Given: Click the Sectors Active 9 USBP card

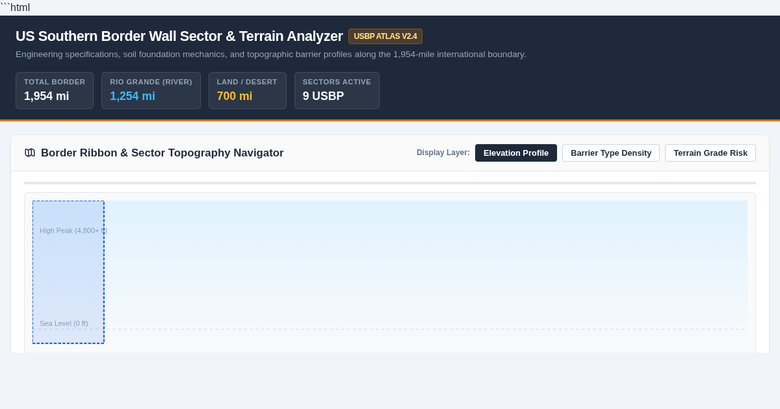Looking at the screenshot, I should click(337, 90).
